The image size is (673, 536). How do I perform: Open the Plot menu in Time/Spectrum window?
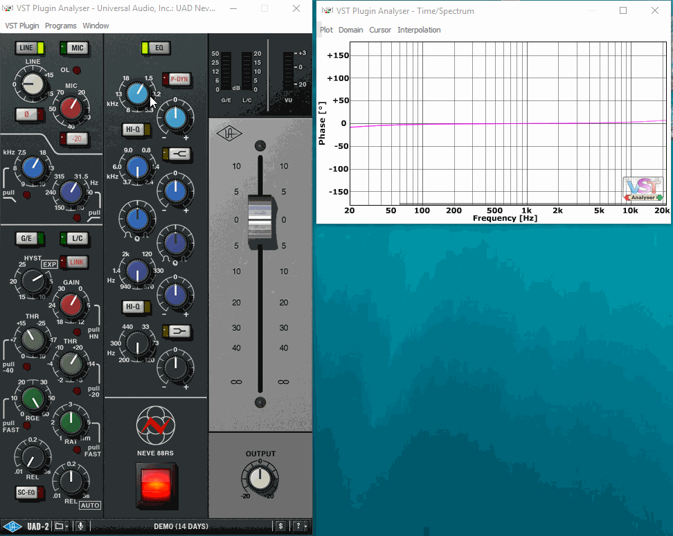[326, 30]
